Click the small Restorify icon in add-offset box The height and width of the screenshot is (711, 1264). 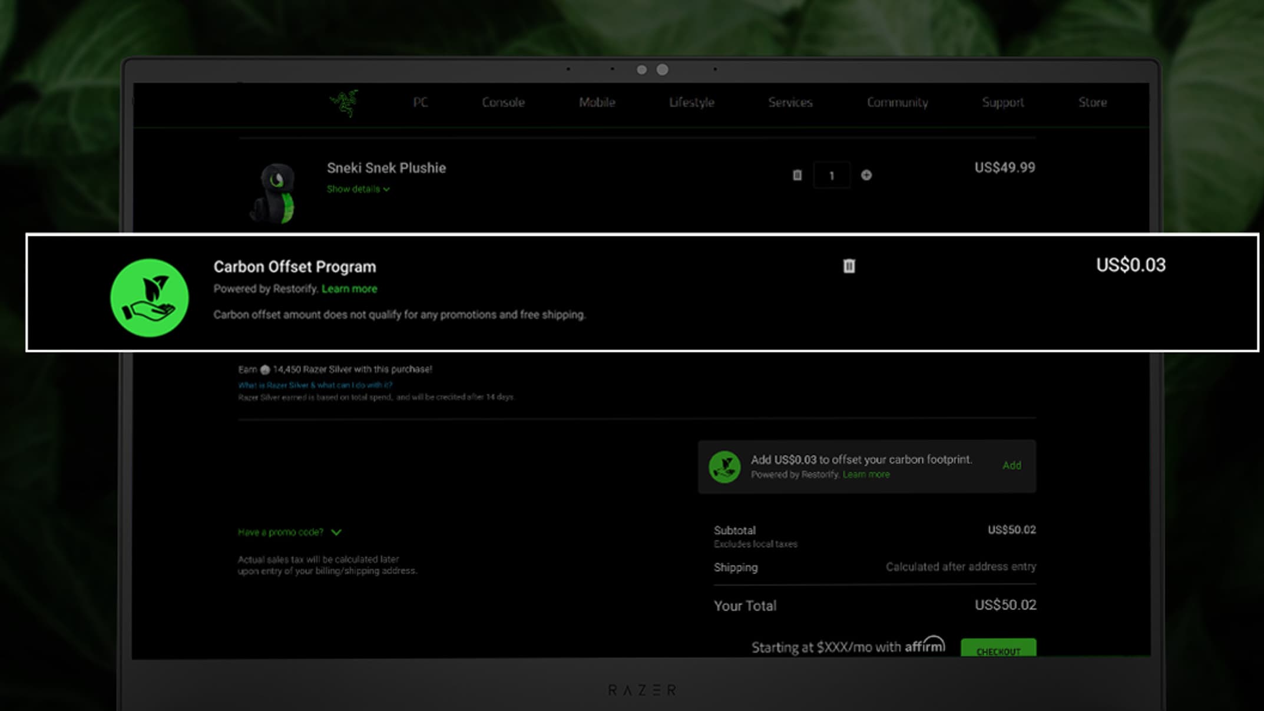[x=724, y=467]
